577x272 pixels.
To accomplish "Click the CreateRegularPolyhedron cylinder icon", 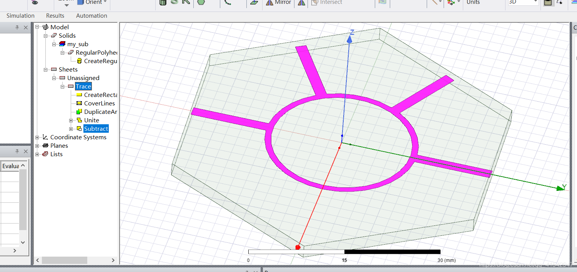I will pyautogui.click(x=79, y=61).
